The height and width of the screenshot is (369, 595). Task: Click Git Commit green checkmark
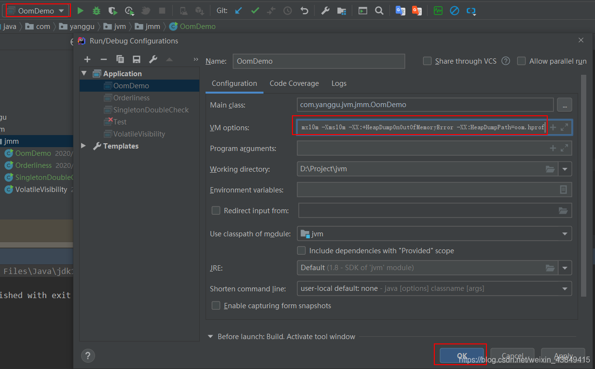pos(255,11)
